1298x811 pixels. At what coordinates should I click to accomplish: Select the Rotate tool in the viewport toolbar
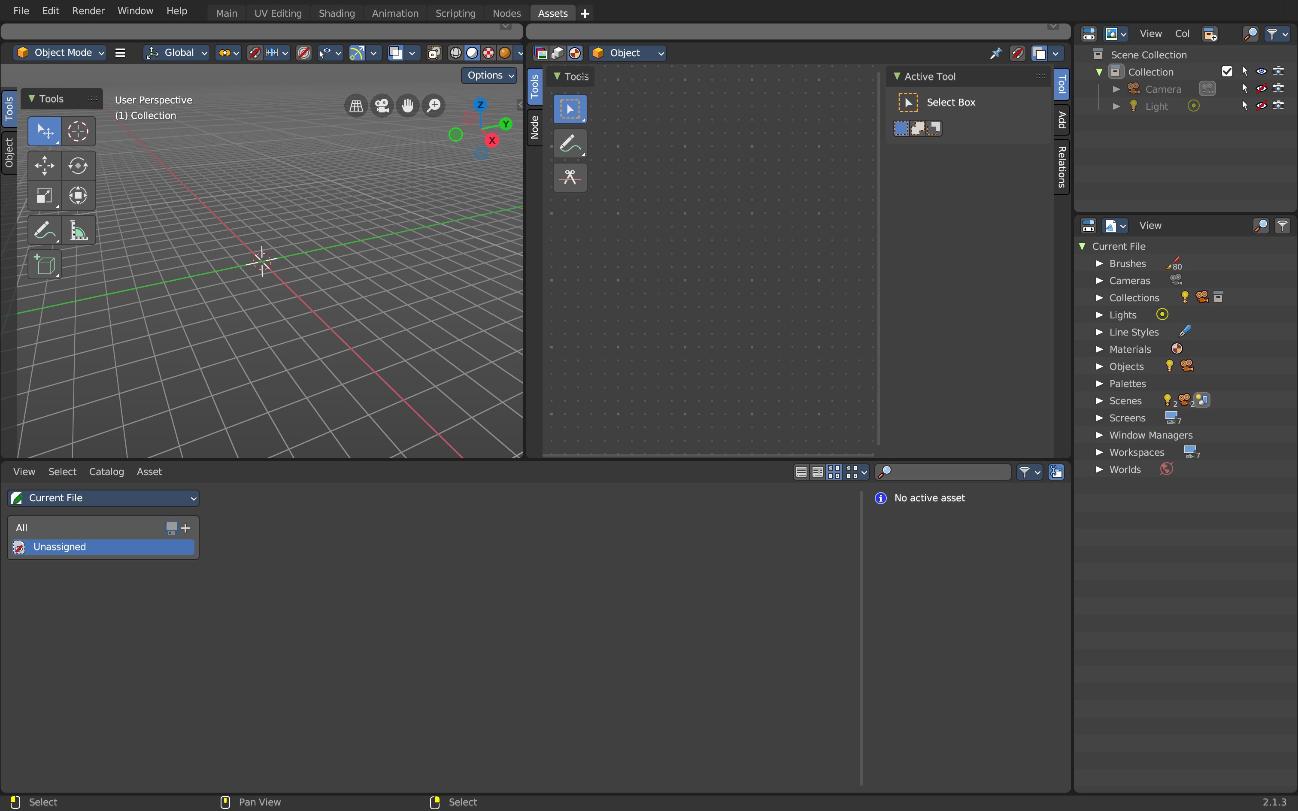click(x=78, y=166)
